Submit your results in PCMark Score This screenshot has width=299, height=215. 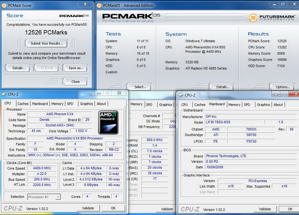tap(47, 43)
